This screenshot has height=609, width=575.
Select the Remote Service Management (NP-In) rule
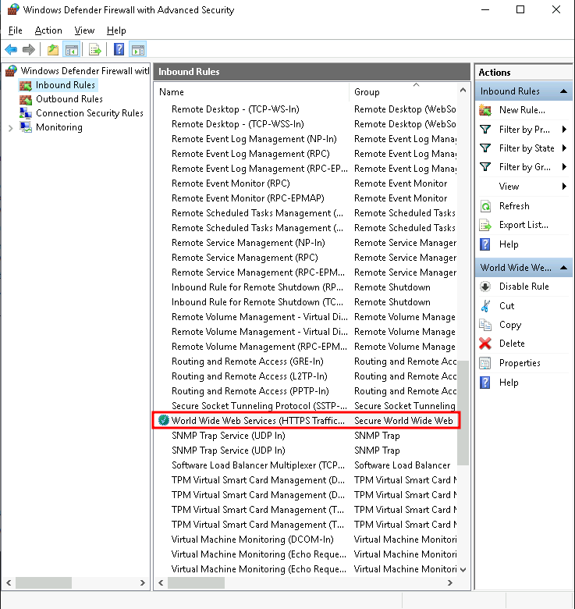(x=306, y=243)
